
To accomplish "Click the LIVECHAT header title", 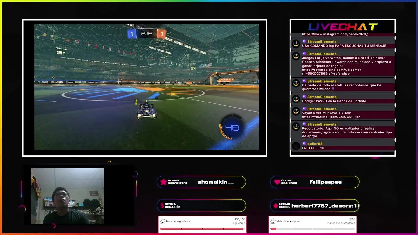I will (x=343, y=27).
